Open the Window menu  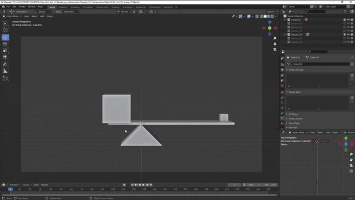[x=32, y=7]
